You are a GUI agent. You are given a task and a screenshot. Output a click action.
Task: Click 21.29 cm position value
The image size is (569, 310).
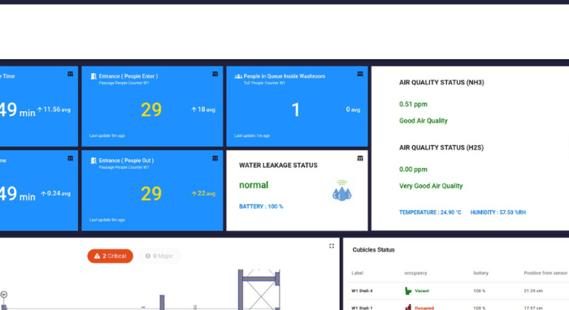pos(533,291)
